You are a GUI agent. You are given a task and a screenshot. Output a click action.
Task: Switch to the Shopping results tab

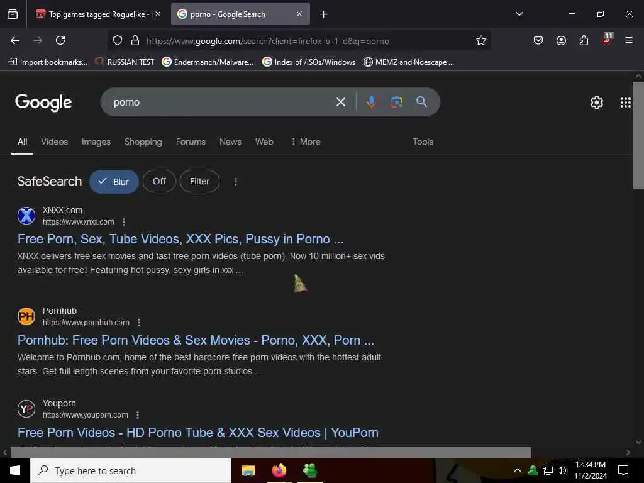pyautogui.click(x=143, y=142)
